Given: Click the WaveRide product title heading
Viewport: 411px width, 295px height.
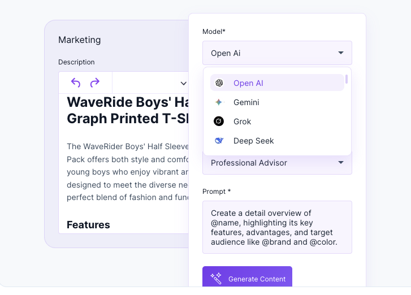Looking at the screenshot, I should tap(128, 110).
